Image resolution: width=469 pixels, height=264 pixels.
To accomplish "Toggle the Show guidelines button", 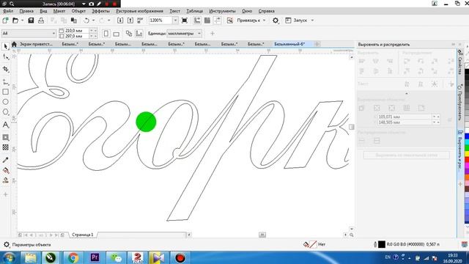I will coord(217,21).
